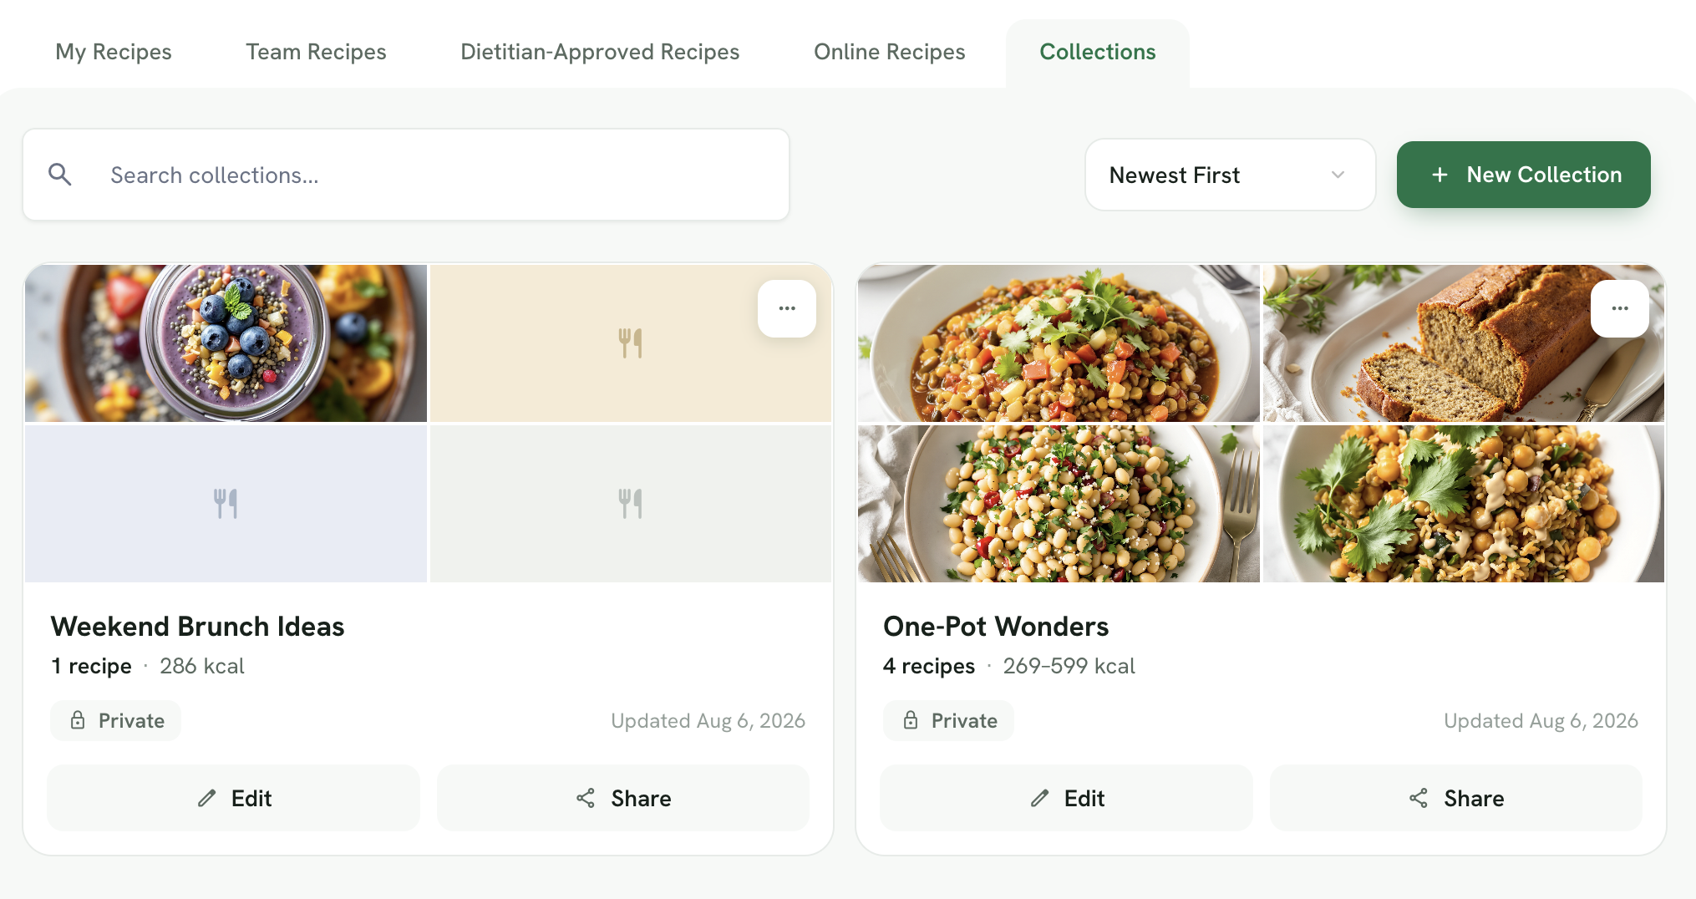Click the sort dropdown chevron arrow
Image resolution: width=1696 pixels, height=899 pixels.
click(x=1338, y=175)
